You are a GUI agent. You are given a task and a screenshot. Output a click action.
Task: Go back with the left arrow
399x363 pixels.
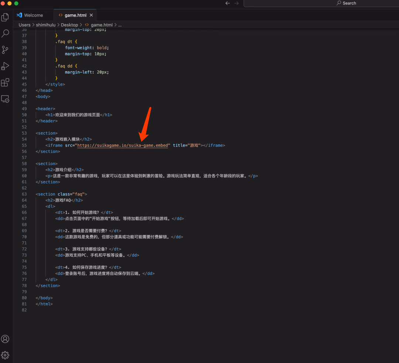pos(228,3)
